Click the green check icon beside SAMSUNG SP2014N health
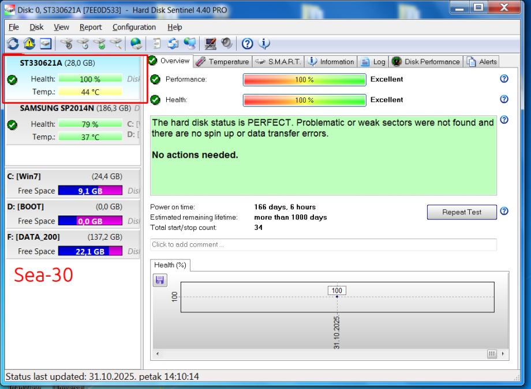The height and width of the screenshot is (389, 531). click(12, 125)
